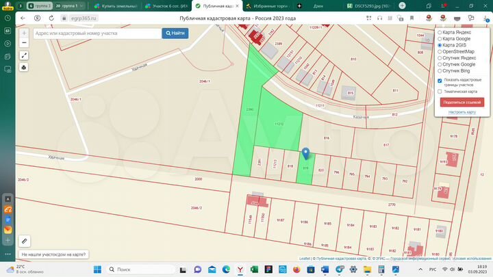Select Спутник Google layer option
The width and height of the screenshot is (493, 277).
[440, 64]
